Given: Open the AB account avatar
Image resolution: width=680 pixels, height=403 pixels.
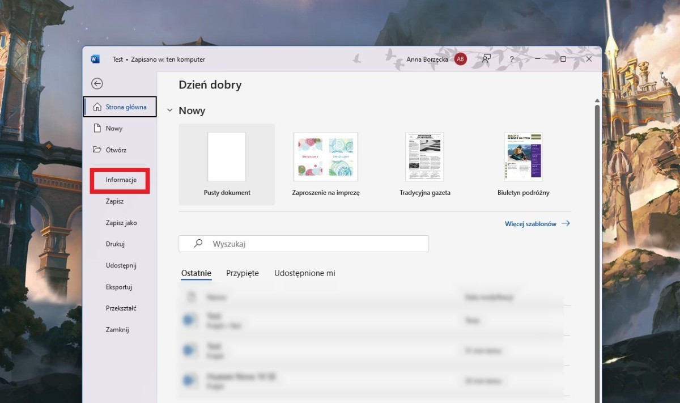Looking at the screenshot, I should coord(460,59).
